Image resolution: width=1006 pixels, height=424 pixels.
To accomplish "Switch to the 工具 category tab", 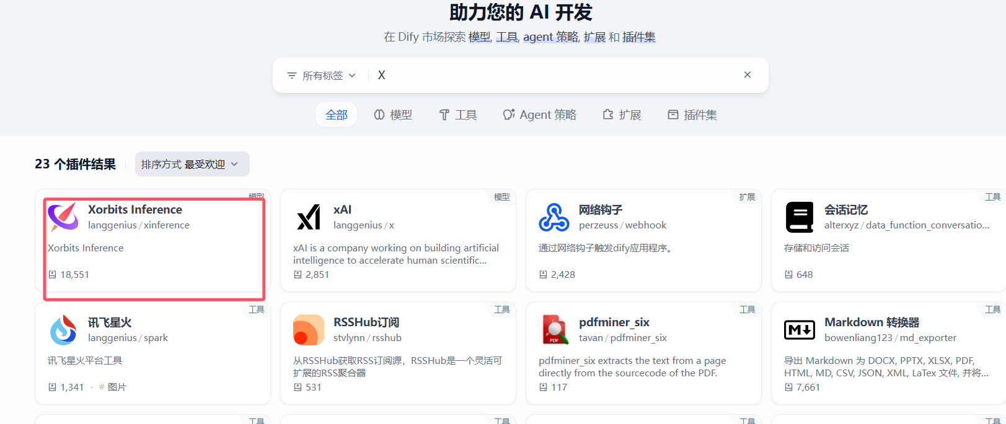I will pyautogui.click(x=458, y=115).
